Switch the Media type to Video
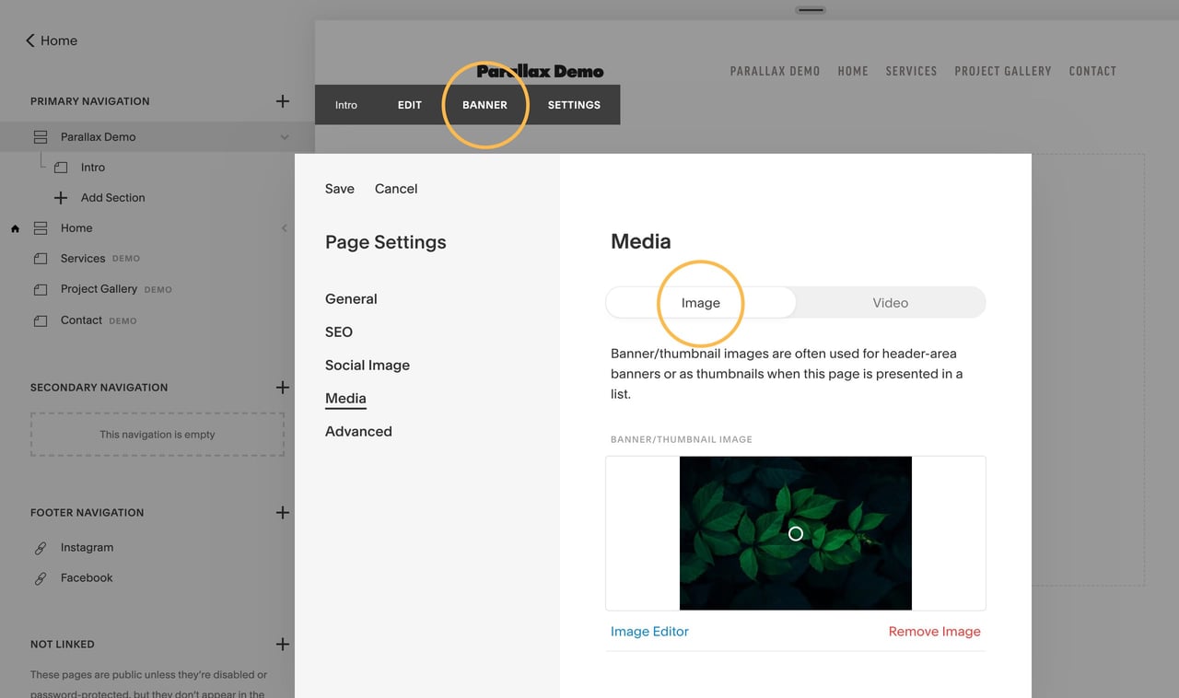The width and height of the screenshot is (1179, 698). (x=890, y=302)
